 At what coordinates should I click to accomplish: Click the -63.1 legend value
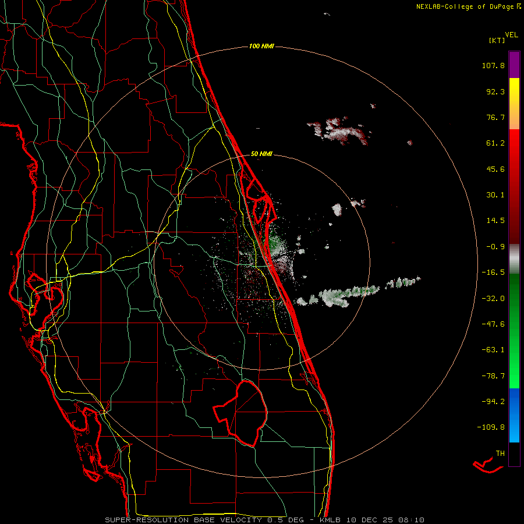(493, 350)
